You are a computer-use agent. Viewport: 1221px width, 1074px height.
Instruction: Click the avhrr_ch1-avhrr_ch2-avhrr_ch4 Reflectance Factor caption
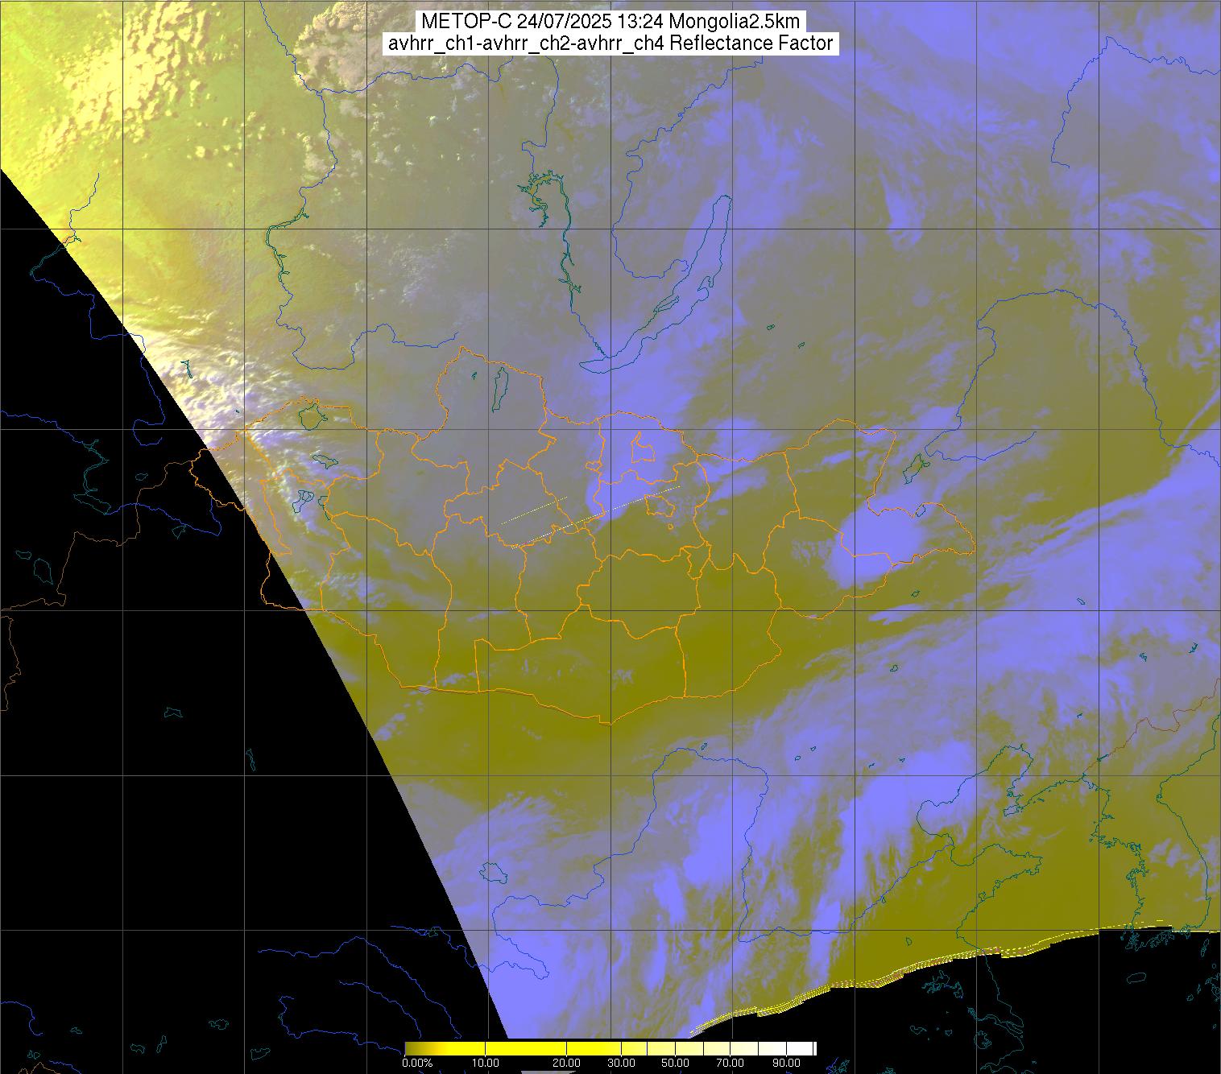pos(610,43)
